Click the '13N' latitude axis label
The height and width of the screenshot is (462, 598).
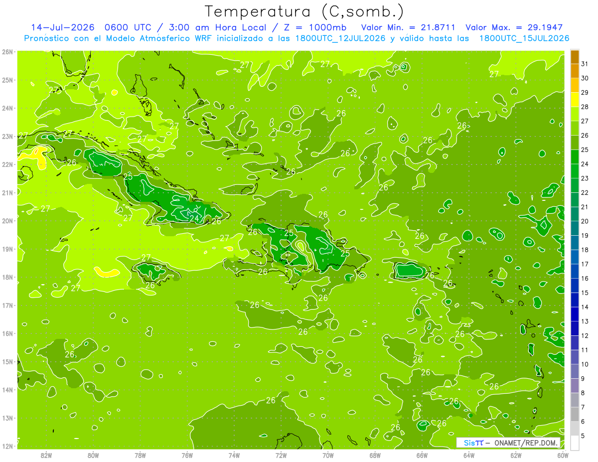[7, 418]
